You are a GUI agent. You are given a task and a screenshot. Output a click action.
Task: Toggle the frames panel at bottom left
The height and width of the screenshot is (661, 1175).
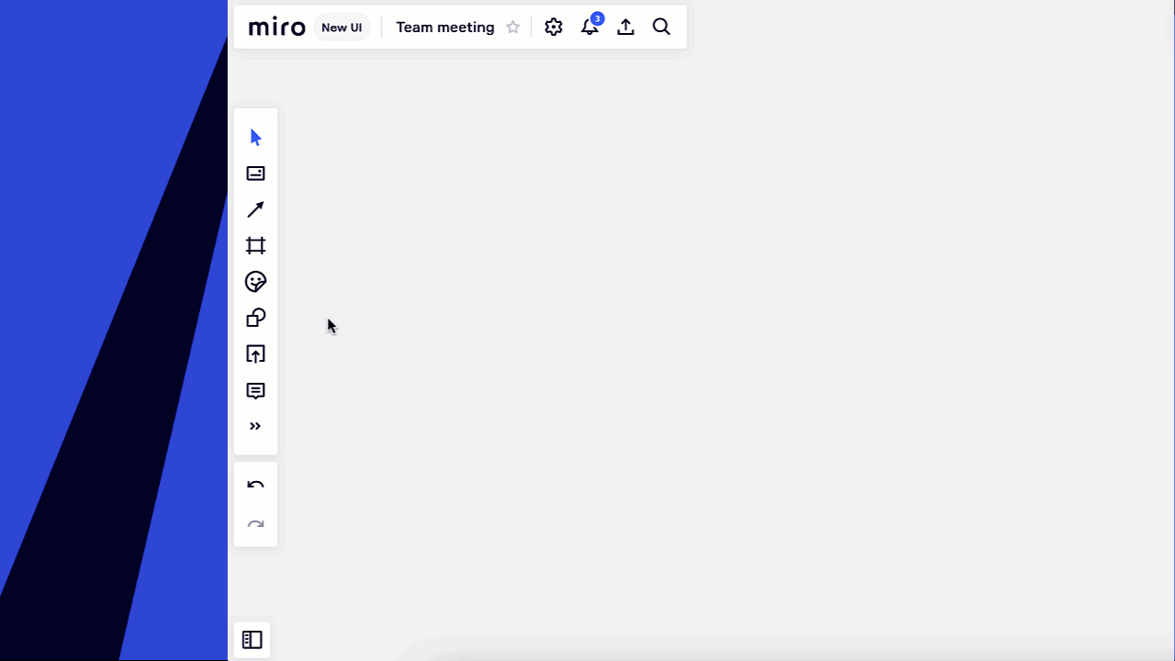tap(252, 640)
